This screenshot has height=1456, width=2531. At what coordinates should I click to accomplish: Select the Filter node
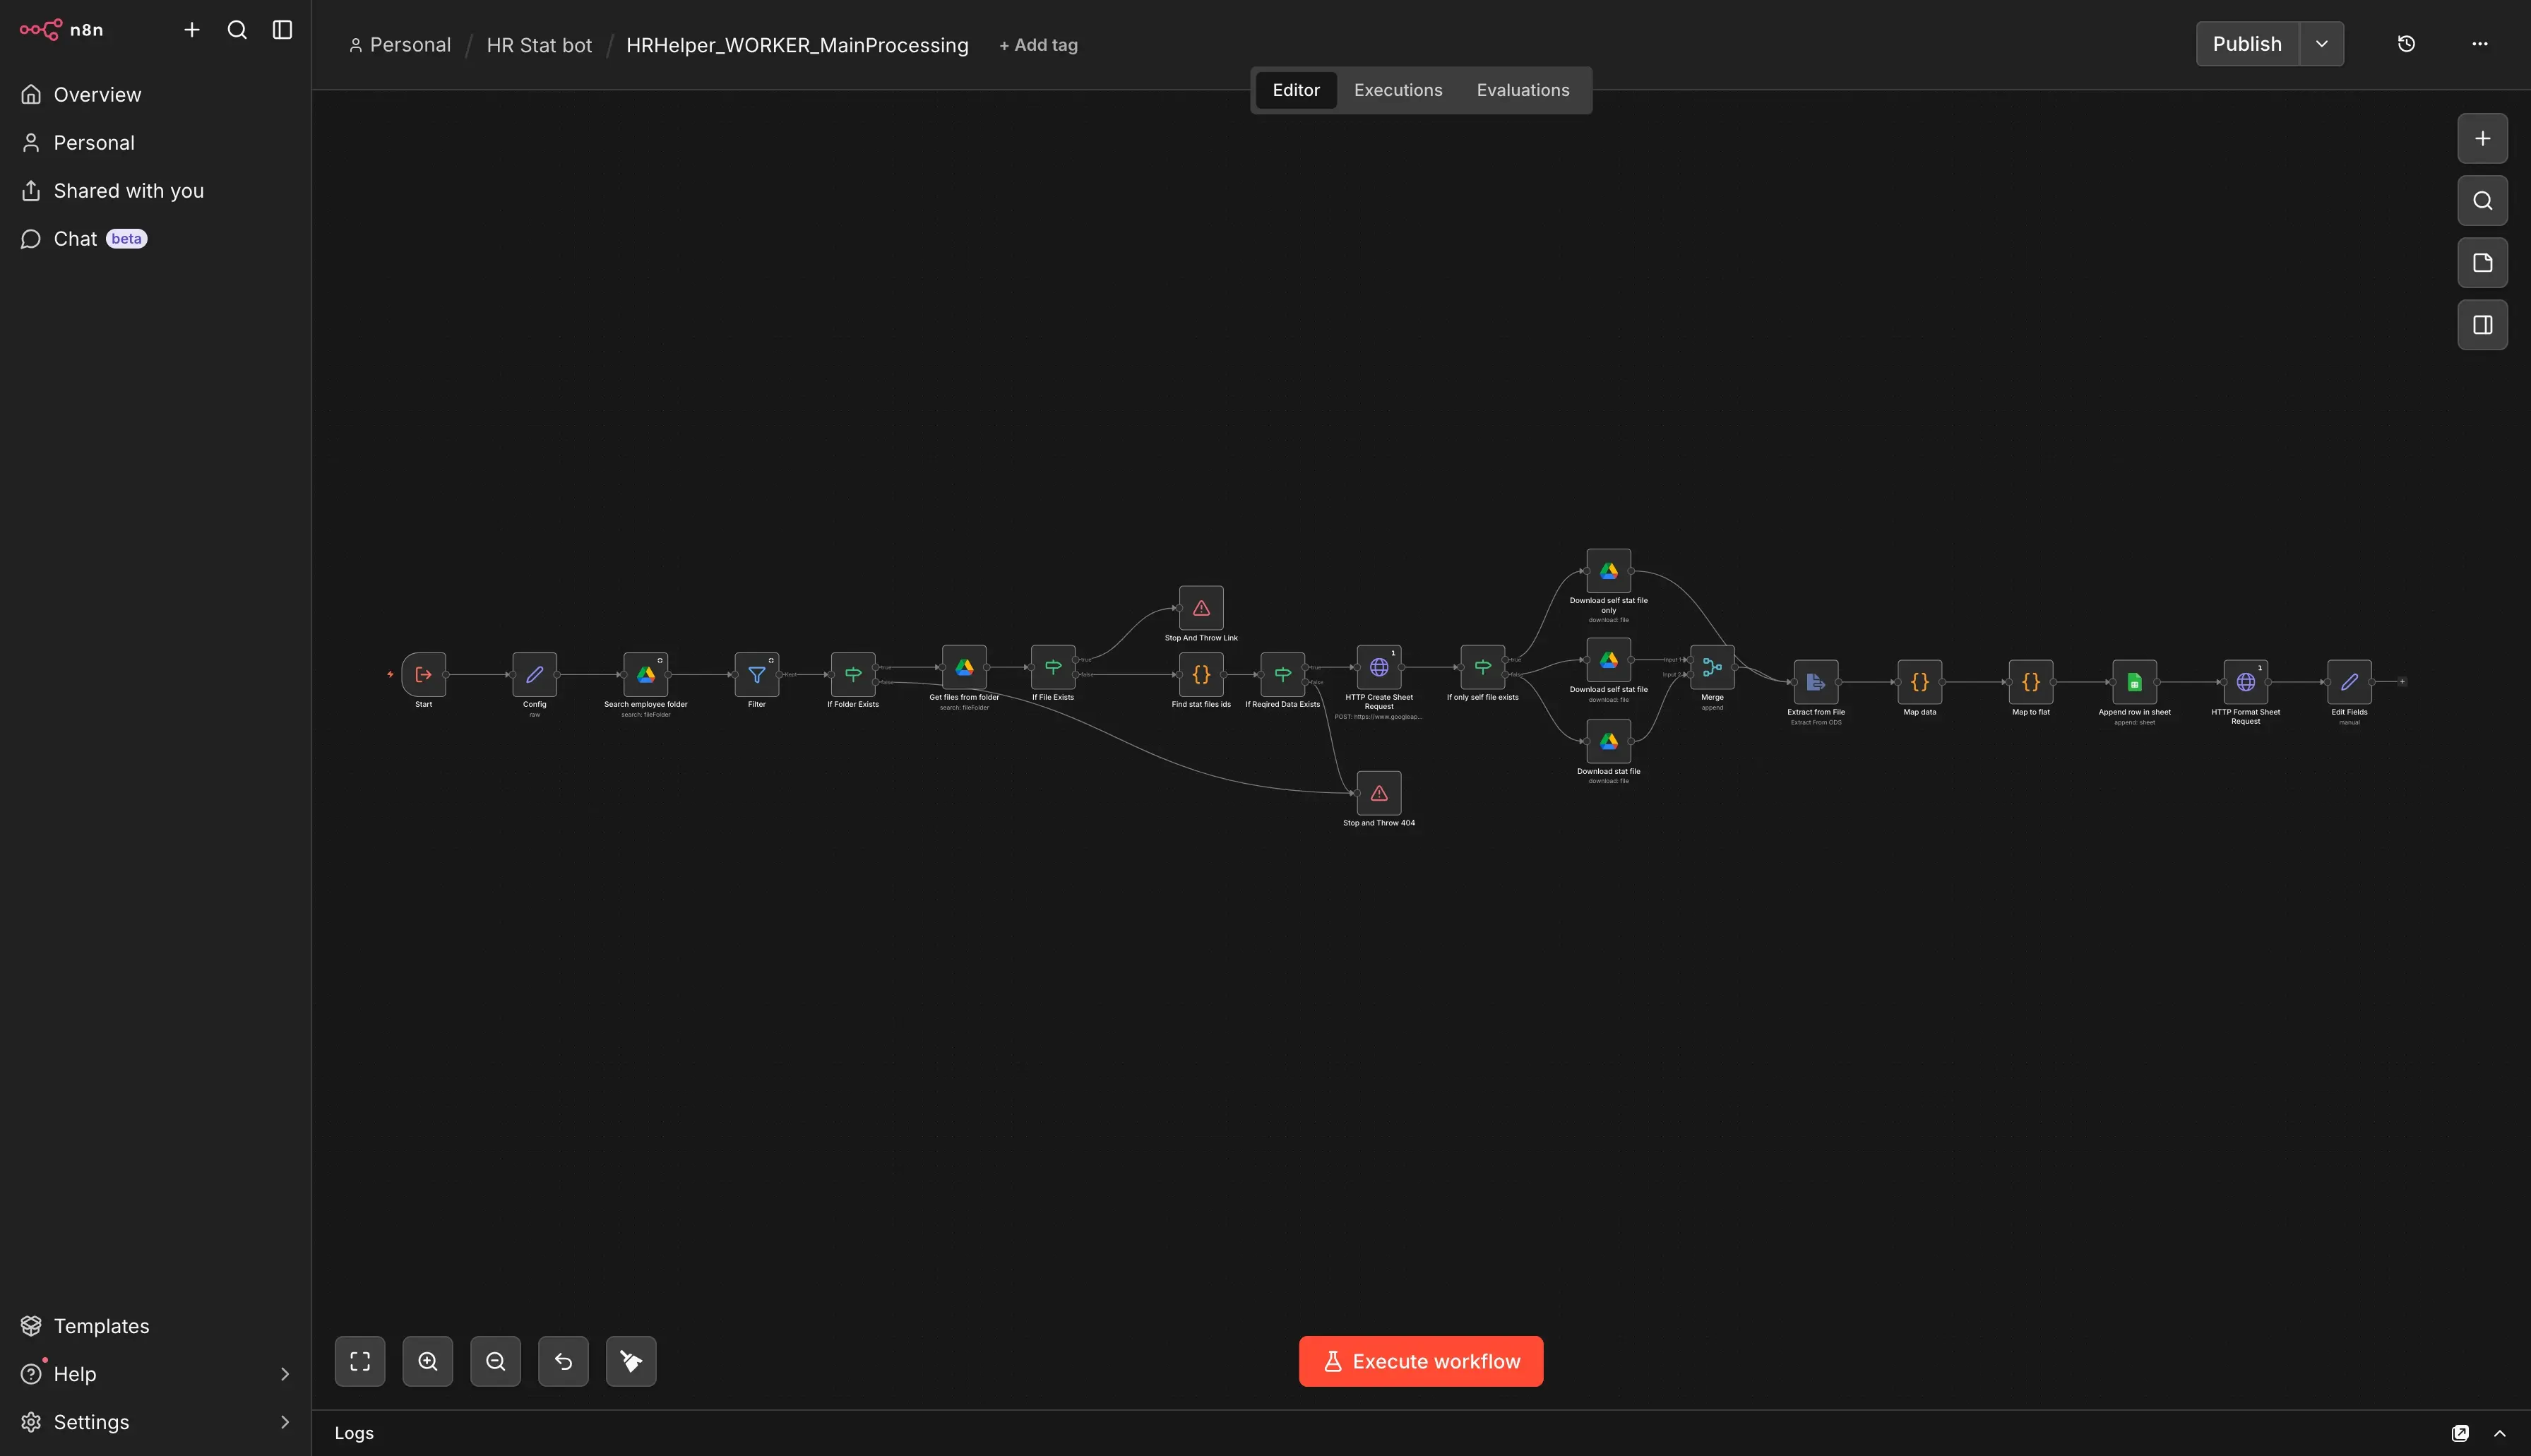click(757, 675)
